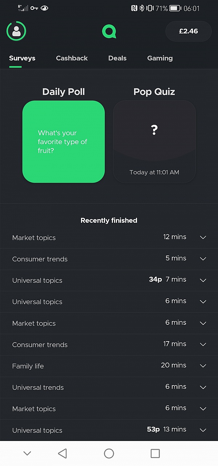The image size is (218, 466).
Task: Tap the Qmee logo
Action: (x=109, y=32)
